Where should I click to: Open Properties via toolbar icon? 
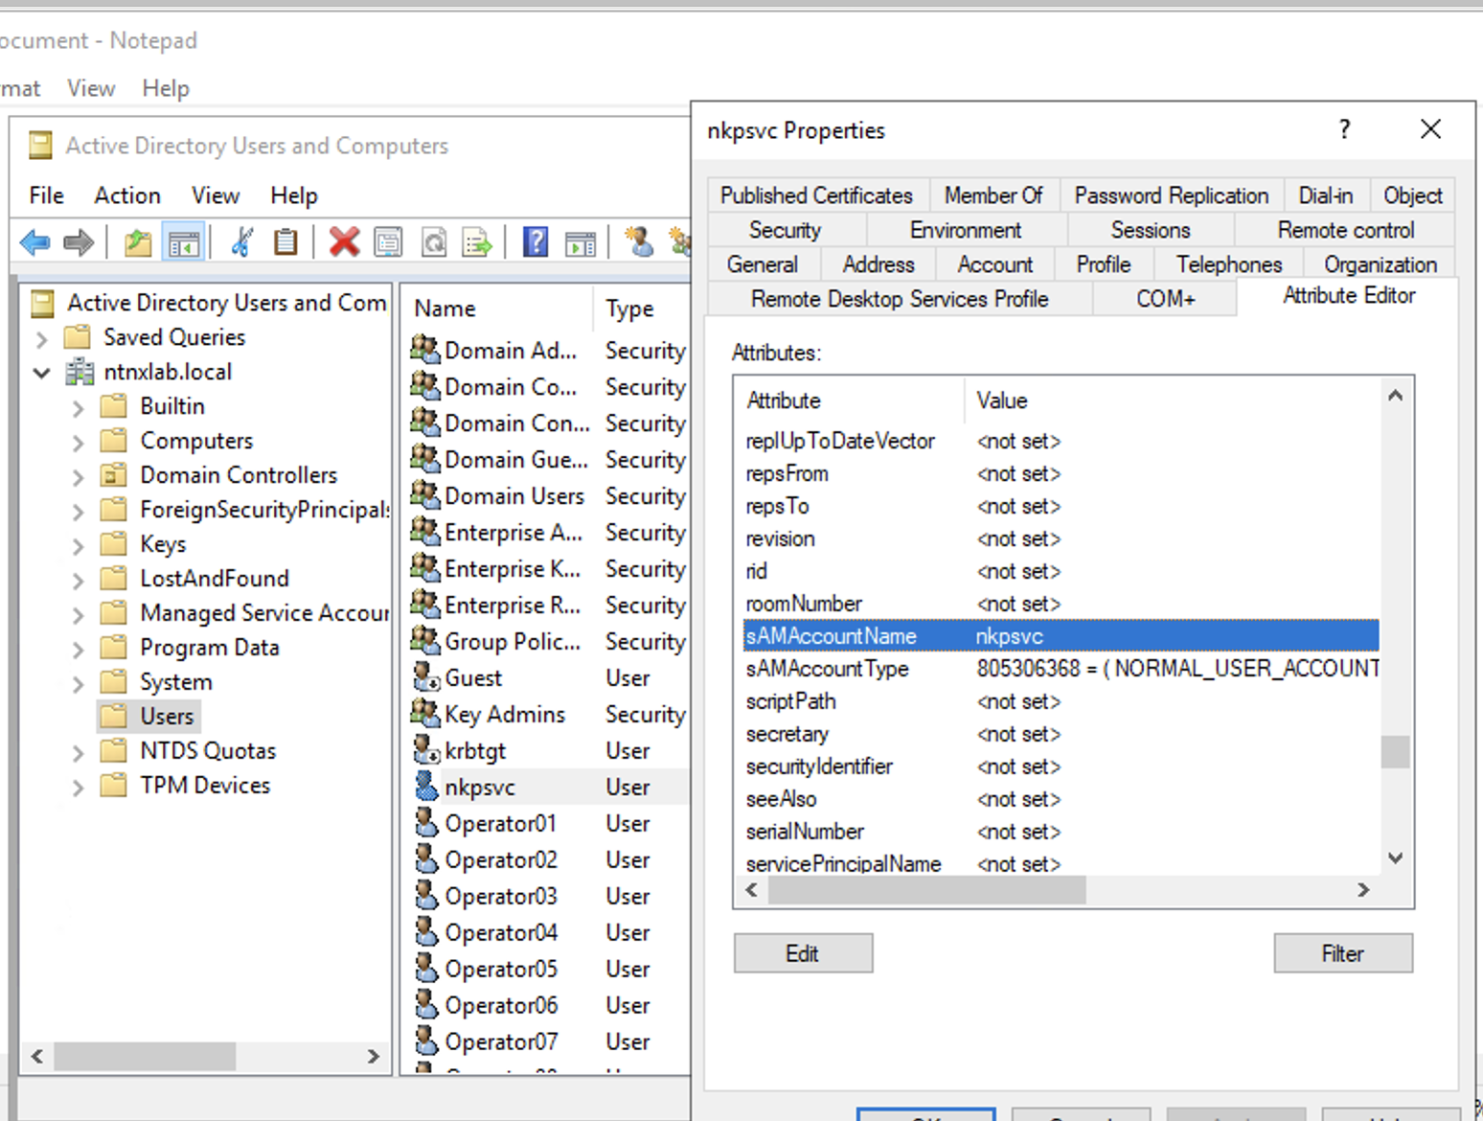(388, 242)
